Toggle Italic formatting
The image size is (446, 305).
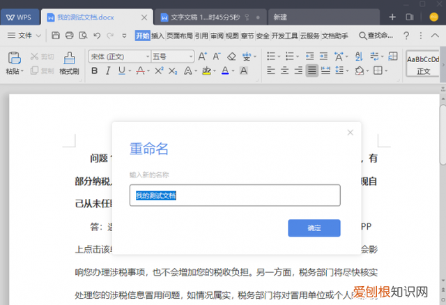[x=108, y=70]
